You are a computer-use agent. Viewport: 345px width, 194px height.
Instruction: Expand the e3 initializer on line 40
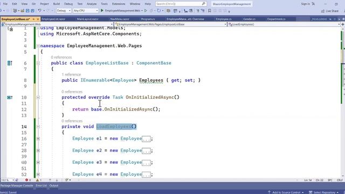38,163
